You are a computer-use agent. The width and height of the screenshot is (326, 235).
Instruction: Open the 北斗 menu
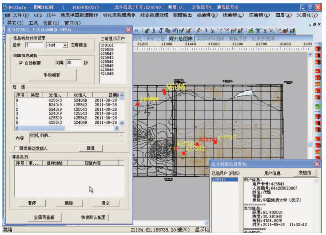pos(51,15)
